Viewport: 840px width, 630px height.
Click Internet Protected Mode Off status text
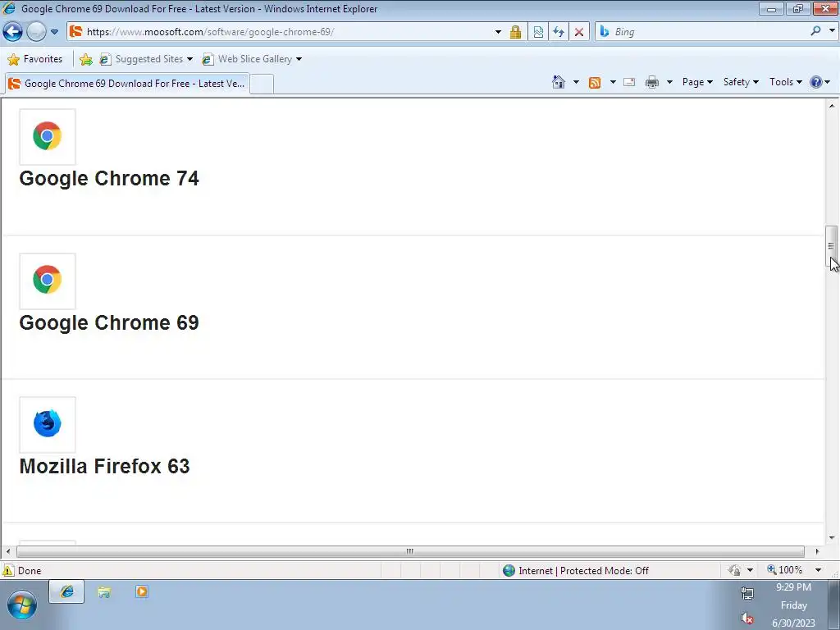coord(583,571)
